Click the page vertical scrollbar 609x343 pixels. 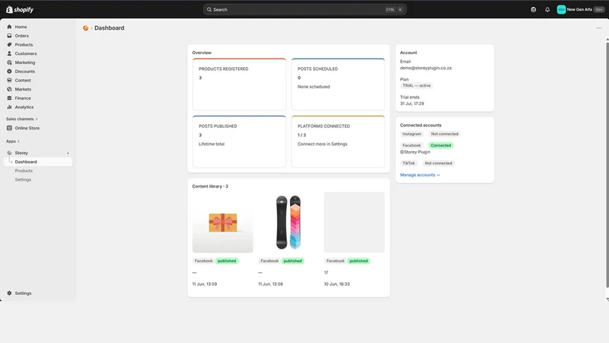coord(607,165)
